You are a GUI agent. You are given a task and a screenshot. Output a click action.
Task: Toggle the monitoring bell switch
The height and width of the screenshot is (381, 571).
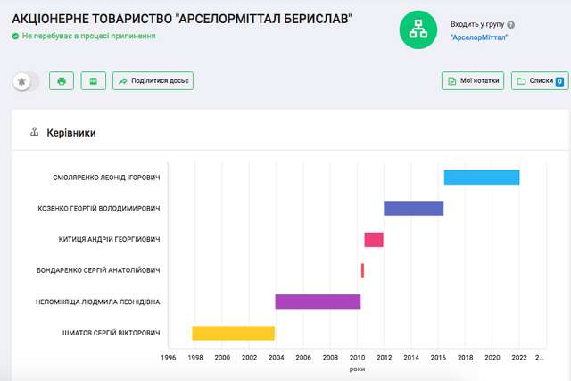26,81
